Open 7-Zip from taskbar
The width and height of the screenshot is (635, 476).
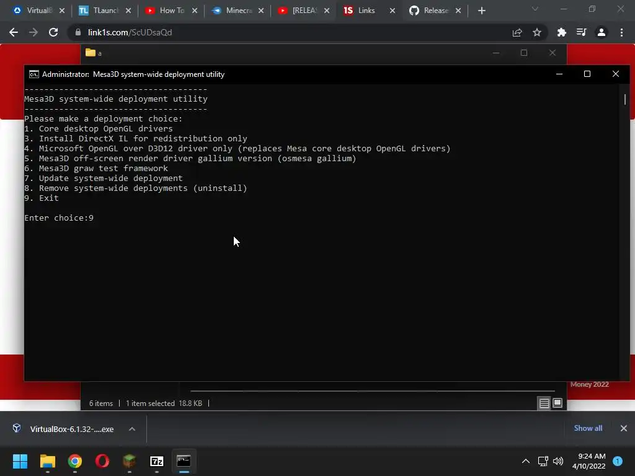157,461
